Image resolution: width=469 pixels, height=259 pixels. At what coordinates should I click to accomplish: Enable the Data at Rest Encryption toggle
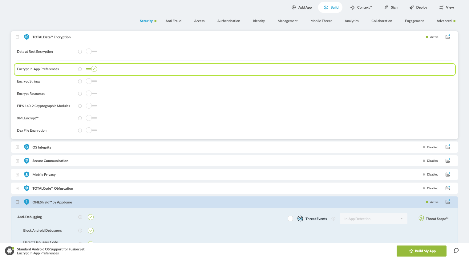pyautogui.click(x=91, y=52)
